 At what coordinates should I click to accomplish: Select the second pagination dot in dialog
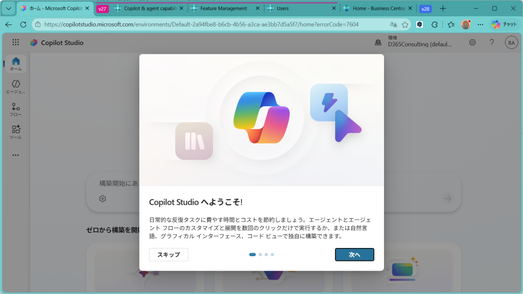click(260, 254)
